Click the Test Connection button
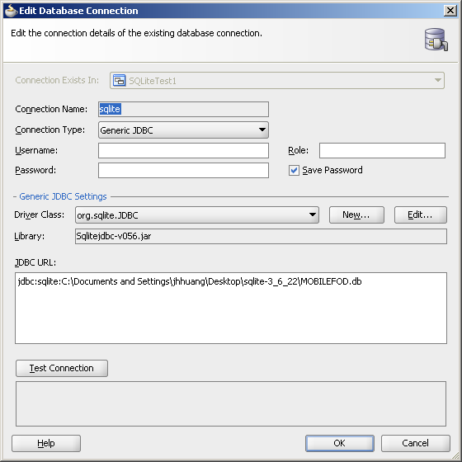 [x=62, y=368]
